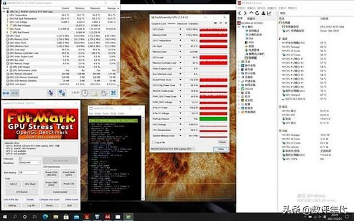Open Online scores link in FurMark

click(x=71, y=200)
